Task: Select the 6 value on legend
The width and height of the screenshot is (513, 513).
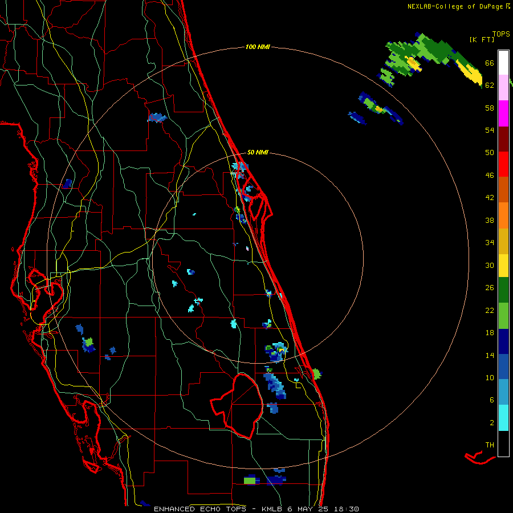Action: [x=491, y=400]
